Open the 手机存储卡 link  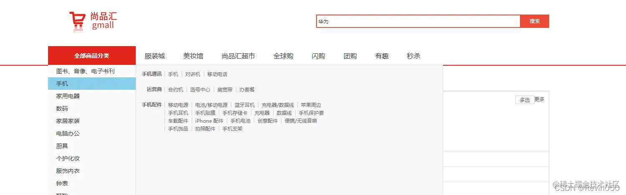click(235, 113)
